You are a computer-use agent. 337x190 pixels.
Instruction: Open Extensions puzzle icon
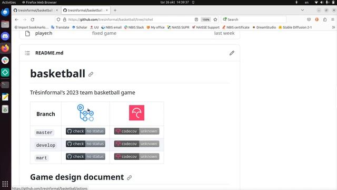point(325,20)
